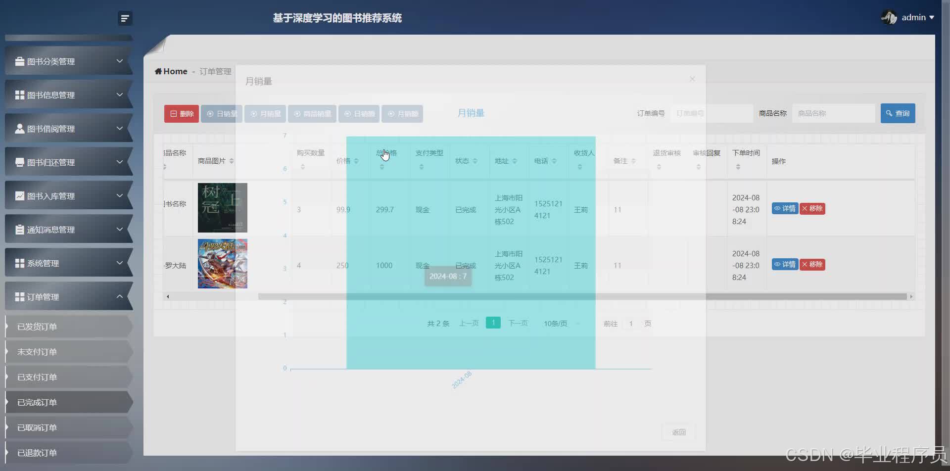Expand the 图书分类管理 chevron
The width and height of the screenshot is (950, 471).
point(119,61)
